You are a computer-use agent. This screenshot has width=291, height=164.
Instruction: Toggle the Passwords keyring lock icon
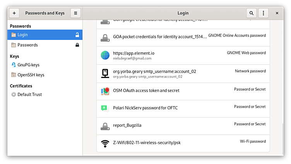pyautogui.click(x=77, y=45)
